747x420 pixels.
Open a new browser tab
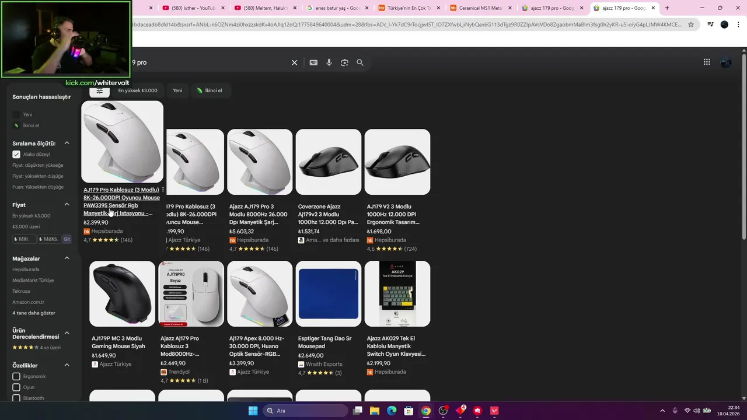[667, 8]
